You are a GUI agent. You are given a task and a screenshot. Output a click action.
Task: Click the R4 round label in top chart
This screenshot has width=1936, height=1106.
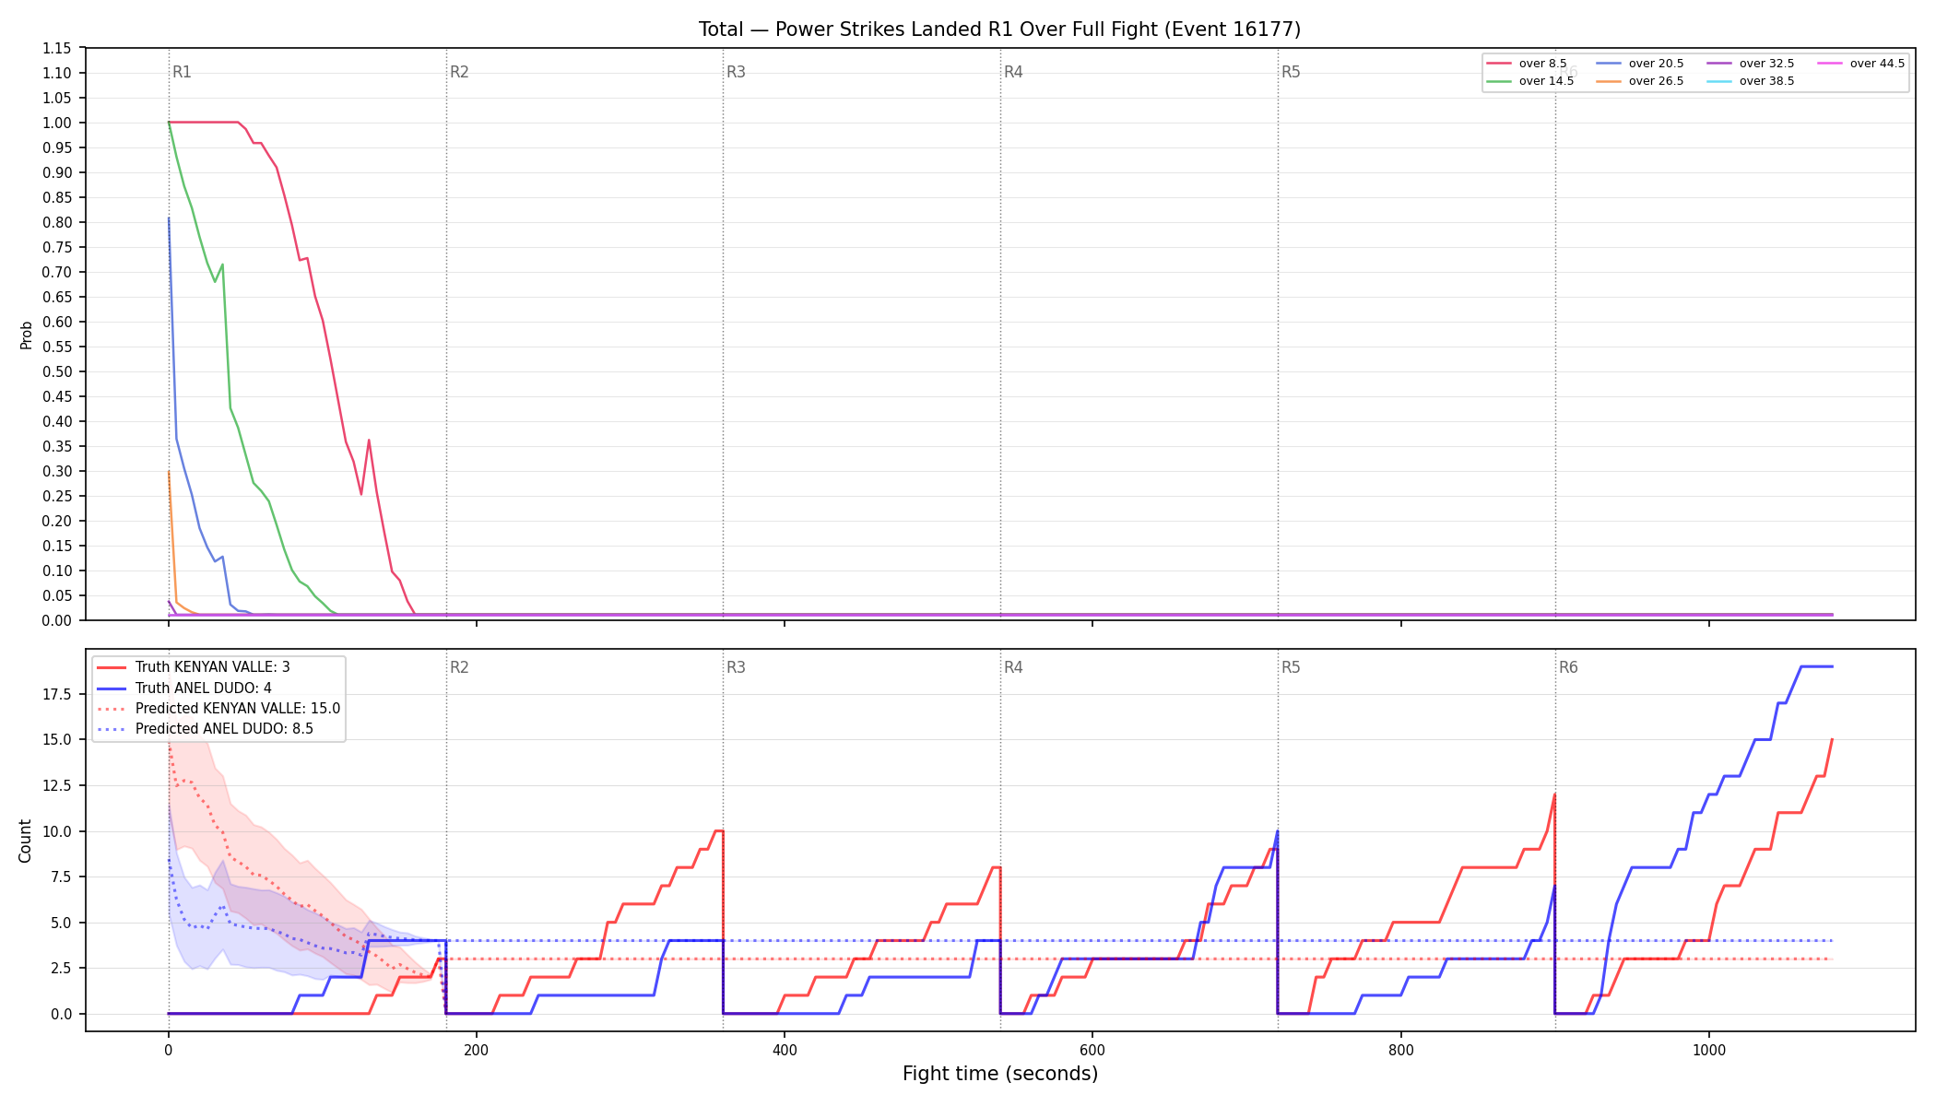click(1013, 72)
